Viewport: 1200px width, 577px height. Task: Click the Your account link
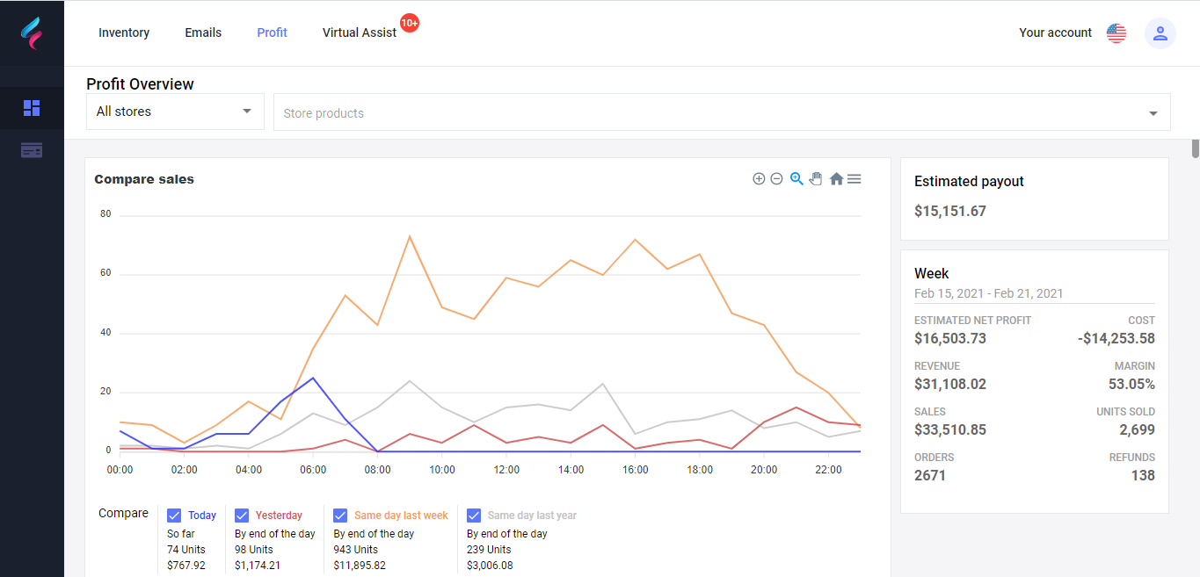coord(1055,32)
